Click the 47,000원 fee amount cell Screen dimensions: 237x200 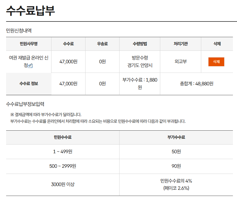(68, 62)
